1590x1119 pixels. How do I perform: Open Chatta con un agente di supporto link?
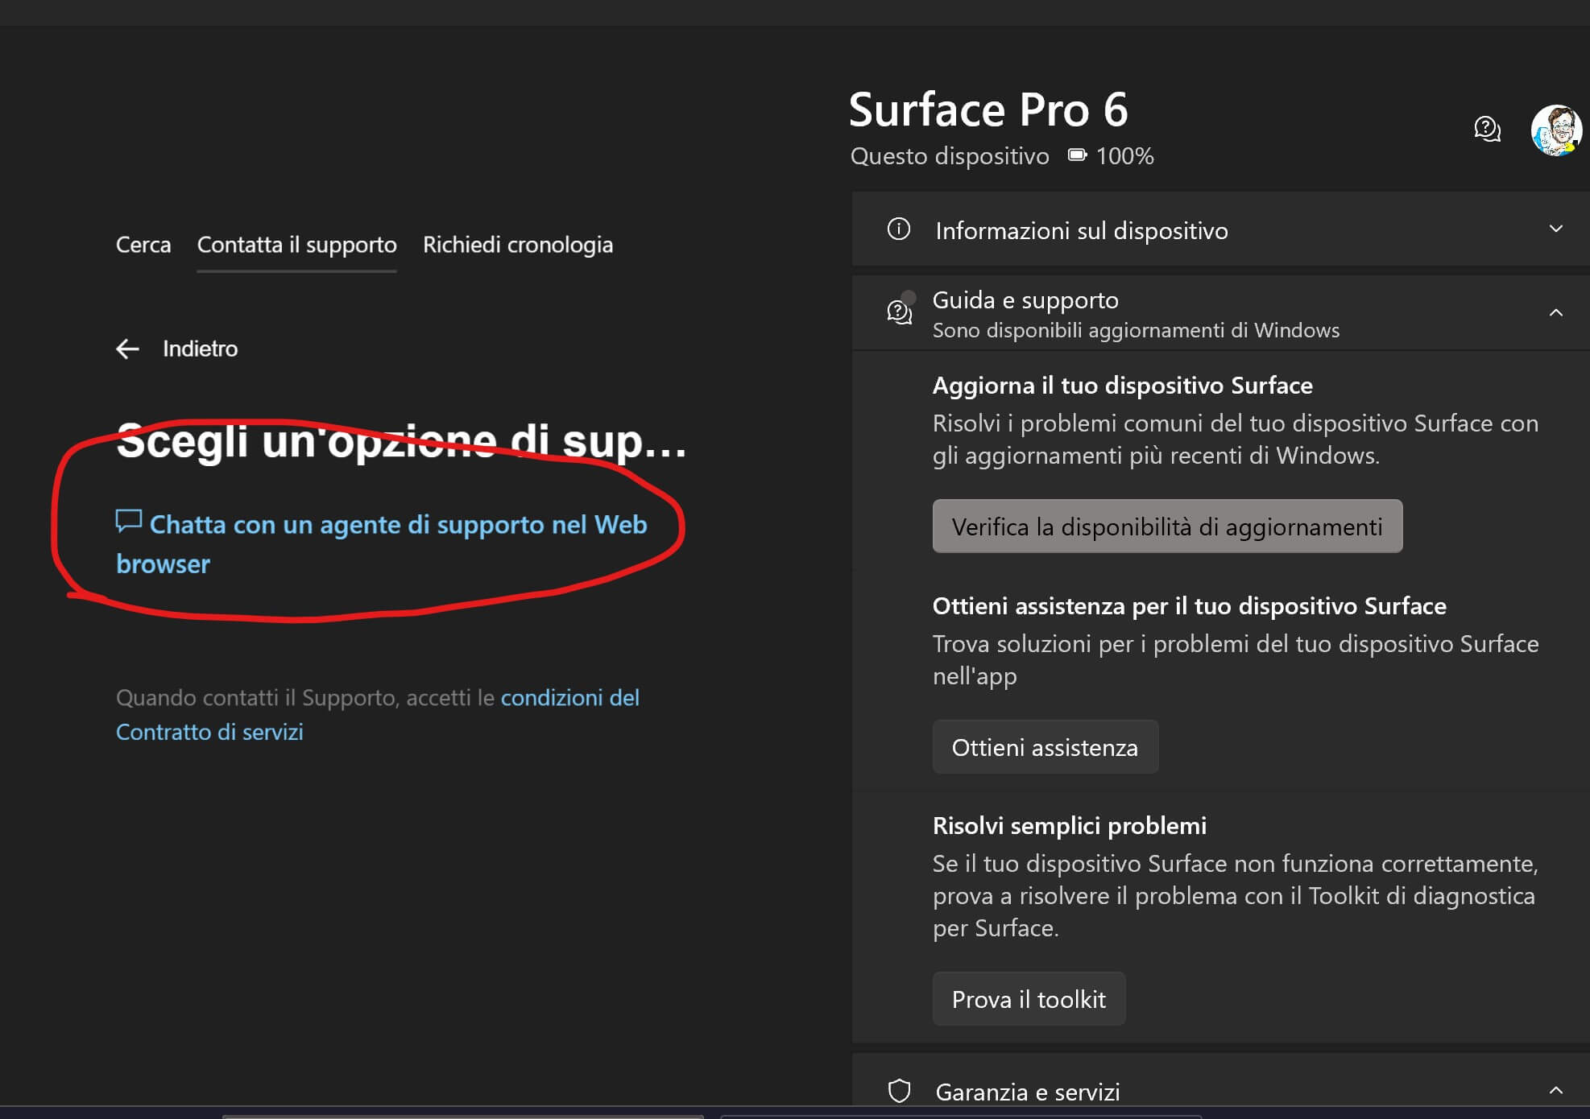398,525
